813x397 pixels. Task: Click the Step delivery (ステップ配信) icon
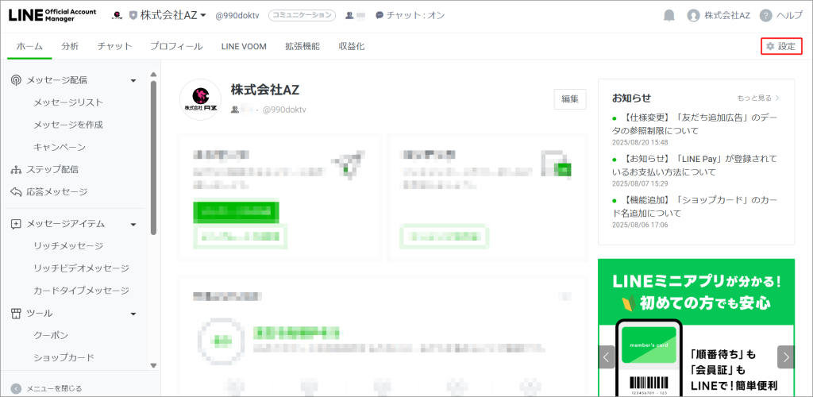point(16,170)
